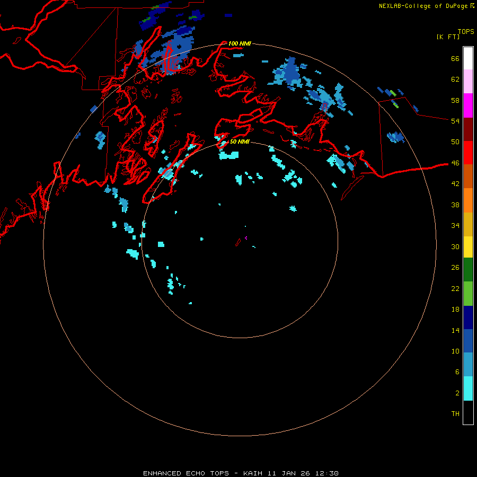
Task: Click the legend value '2'
Action: point(457,393)
